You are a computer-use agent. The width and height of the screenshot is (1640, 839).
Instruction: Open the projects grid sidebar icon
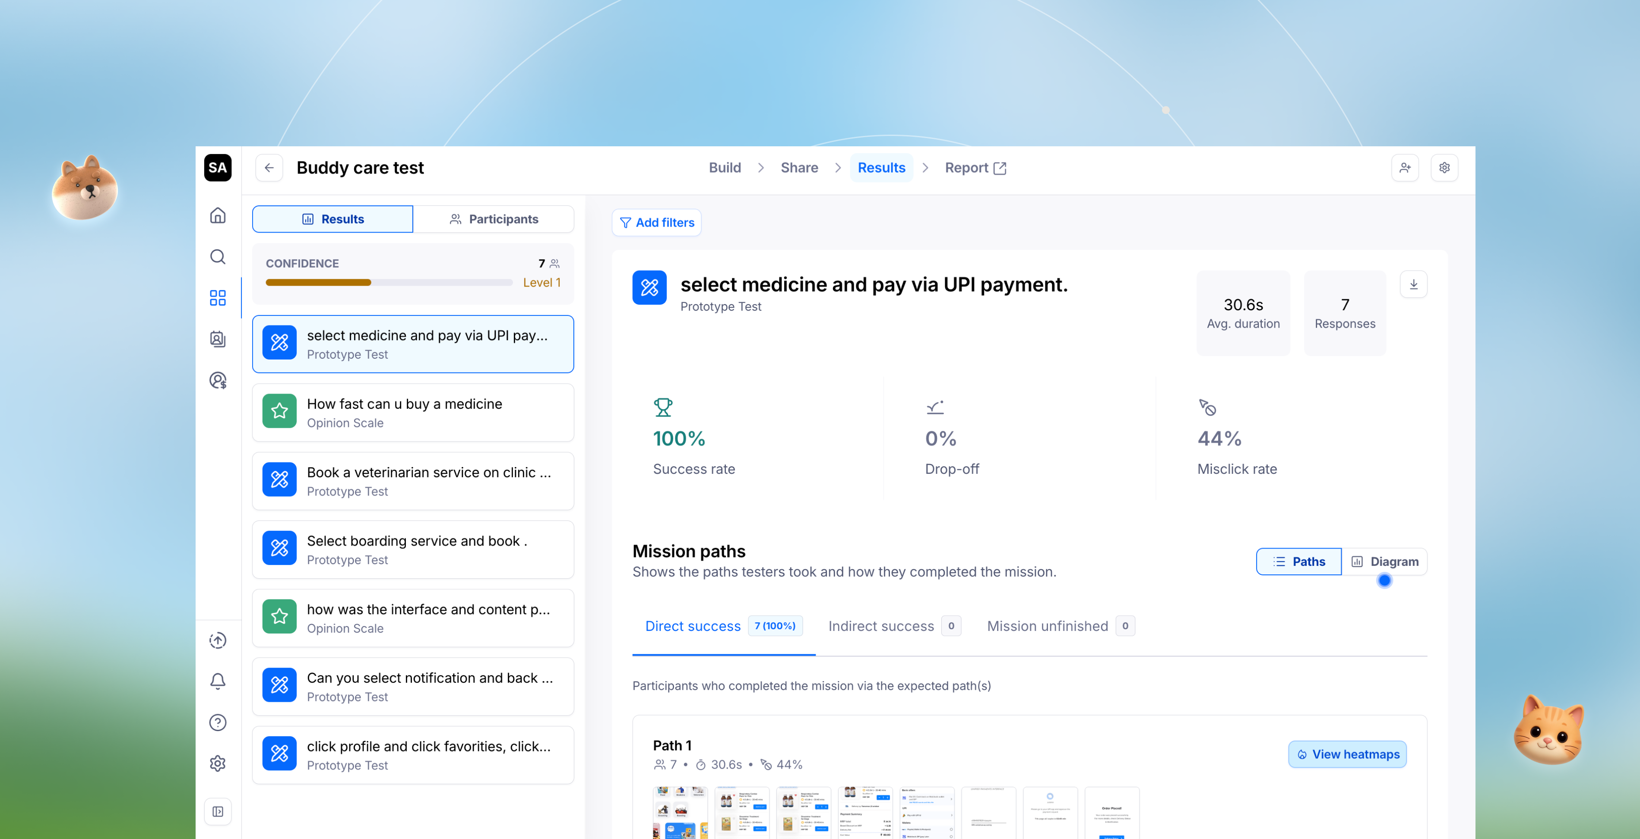pyautogui.click(x=218, y=298)
